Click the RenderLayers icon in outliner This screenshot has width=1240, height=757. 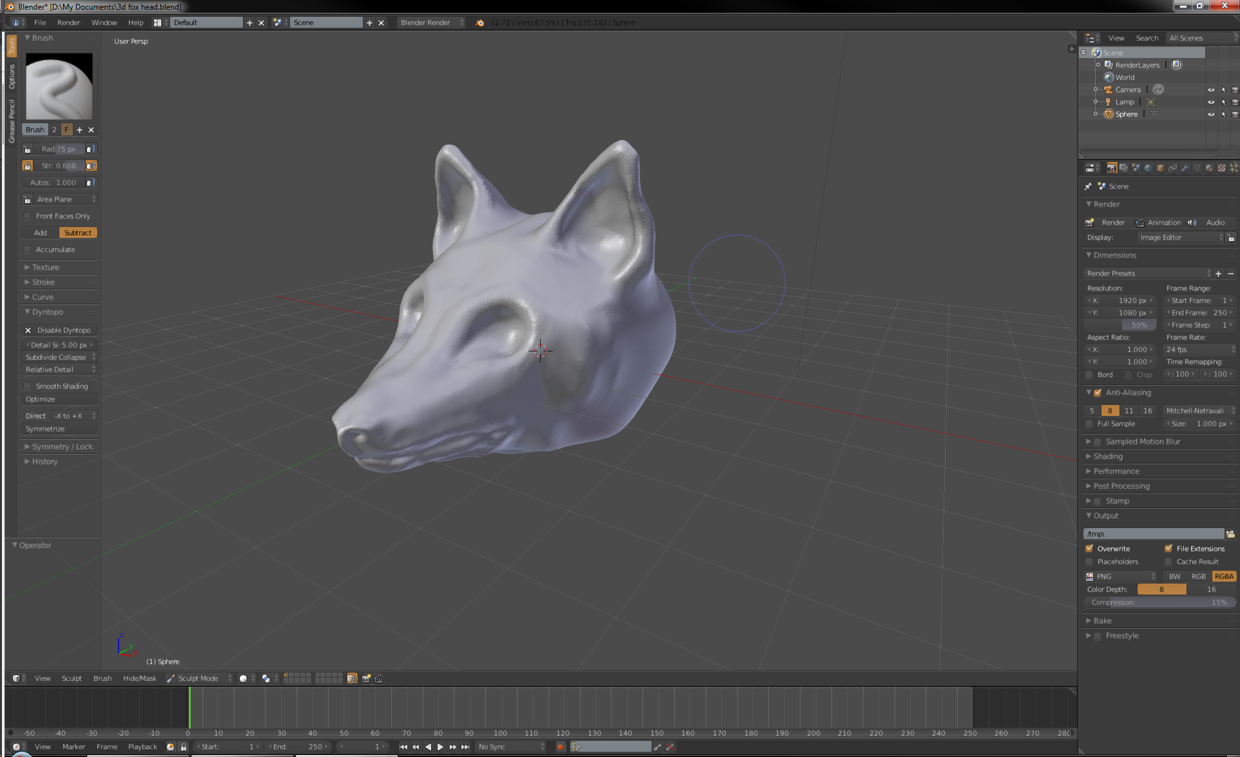(1109, 64)
